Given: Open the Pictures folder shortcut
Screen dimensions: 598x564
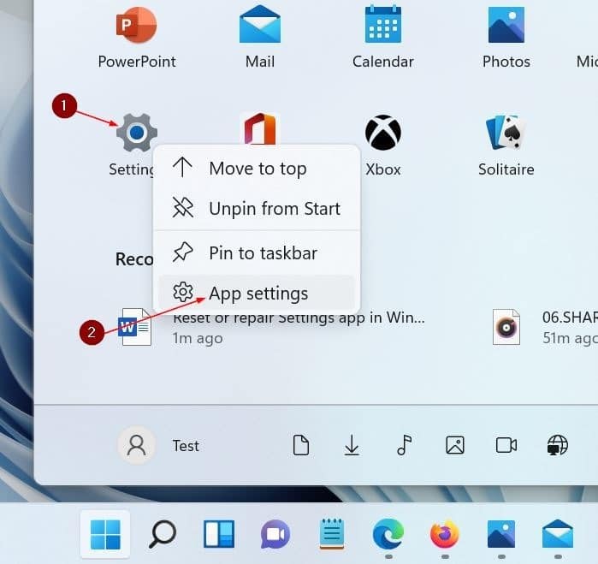Looking at the screenshot, I should point(455,445).
